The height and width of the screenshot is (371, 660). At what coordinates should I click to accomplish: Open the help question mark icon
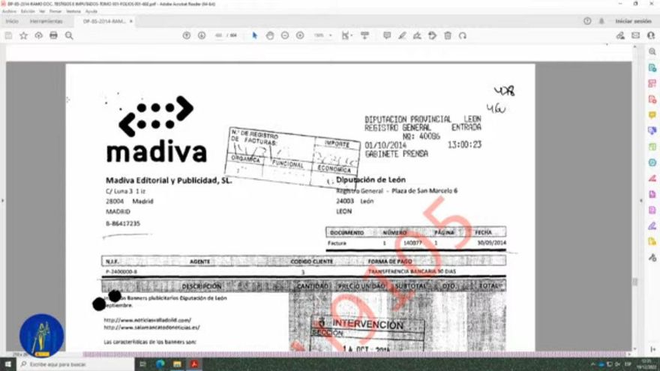(587, 21)
